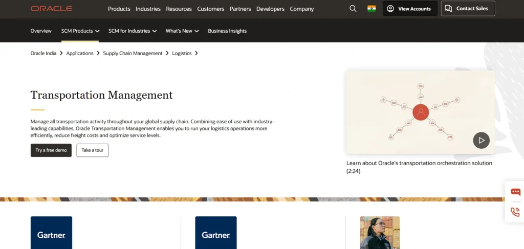The image size is (524, 249).
Task: Go to Logistics breadcrumb
Action: coord(182,53)
